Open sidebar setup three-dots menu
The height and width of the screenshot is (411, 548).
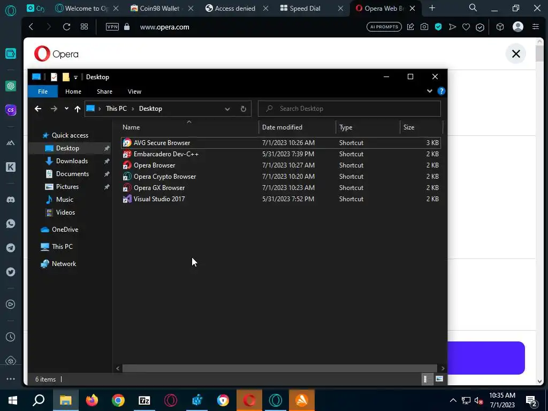(x=11, y=379)
